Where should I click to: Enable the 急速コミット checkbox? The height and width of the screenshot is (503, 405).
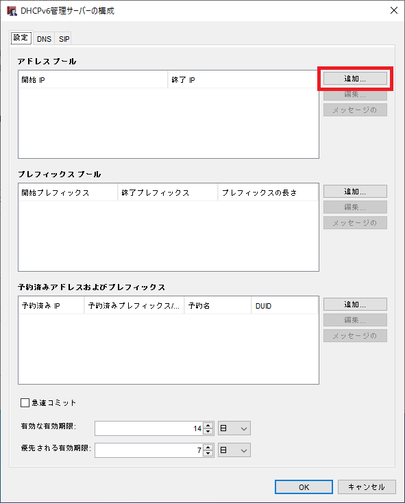point(25,402)
